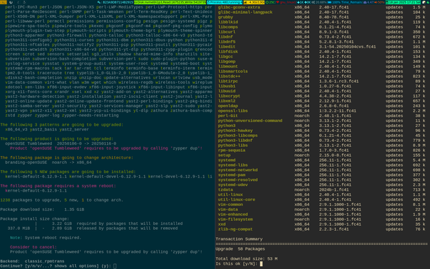Click the 'branding-openSUSE noarch -> x86_64' line
The image size is (430, 269).
48,163
